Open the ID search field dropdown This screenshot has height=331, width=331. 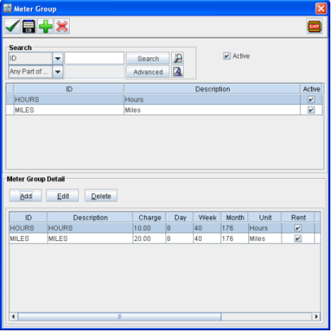click(58, 59)
